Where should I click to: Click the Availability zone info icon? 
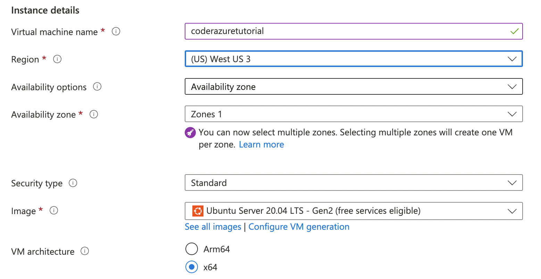[94, 114]
